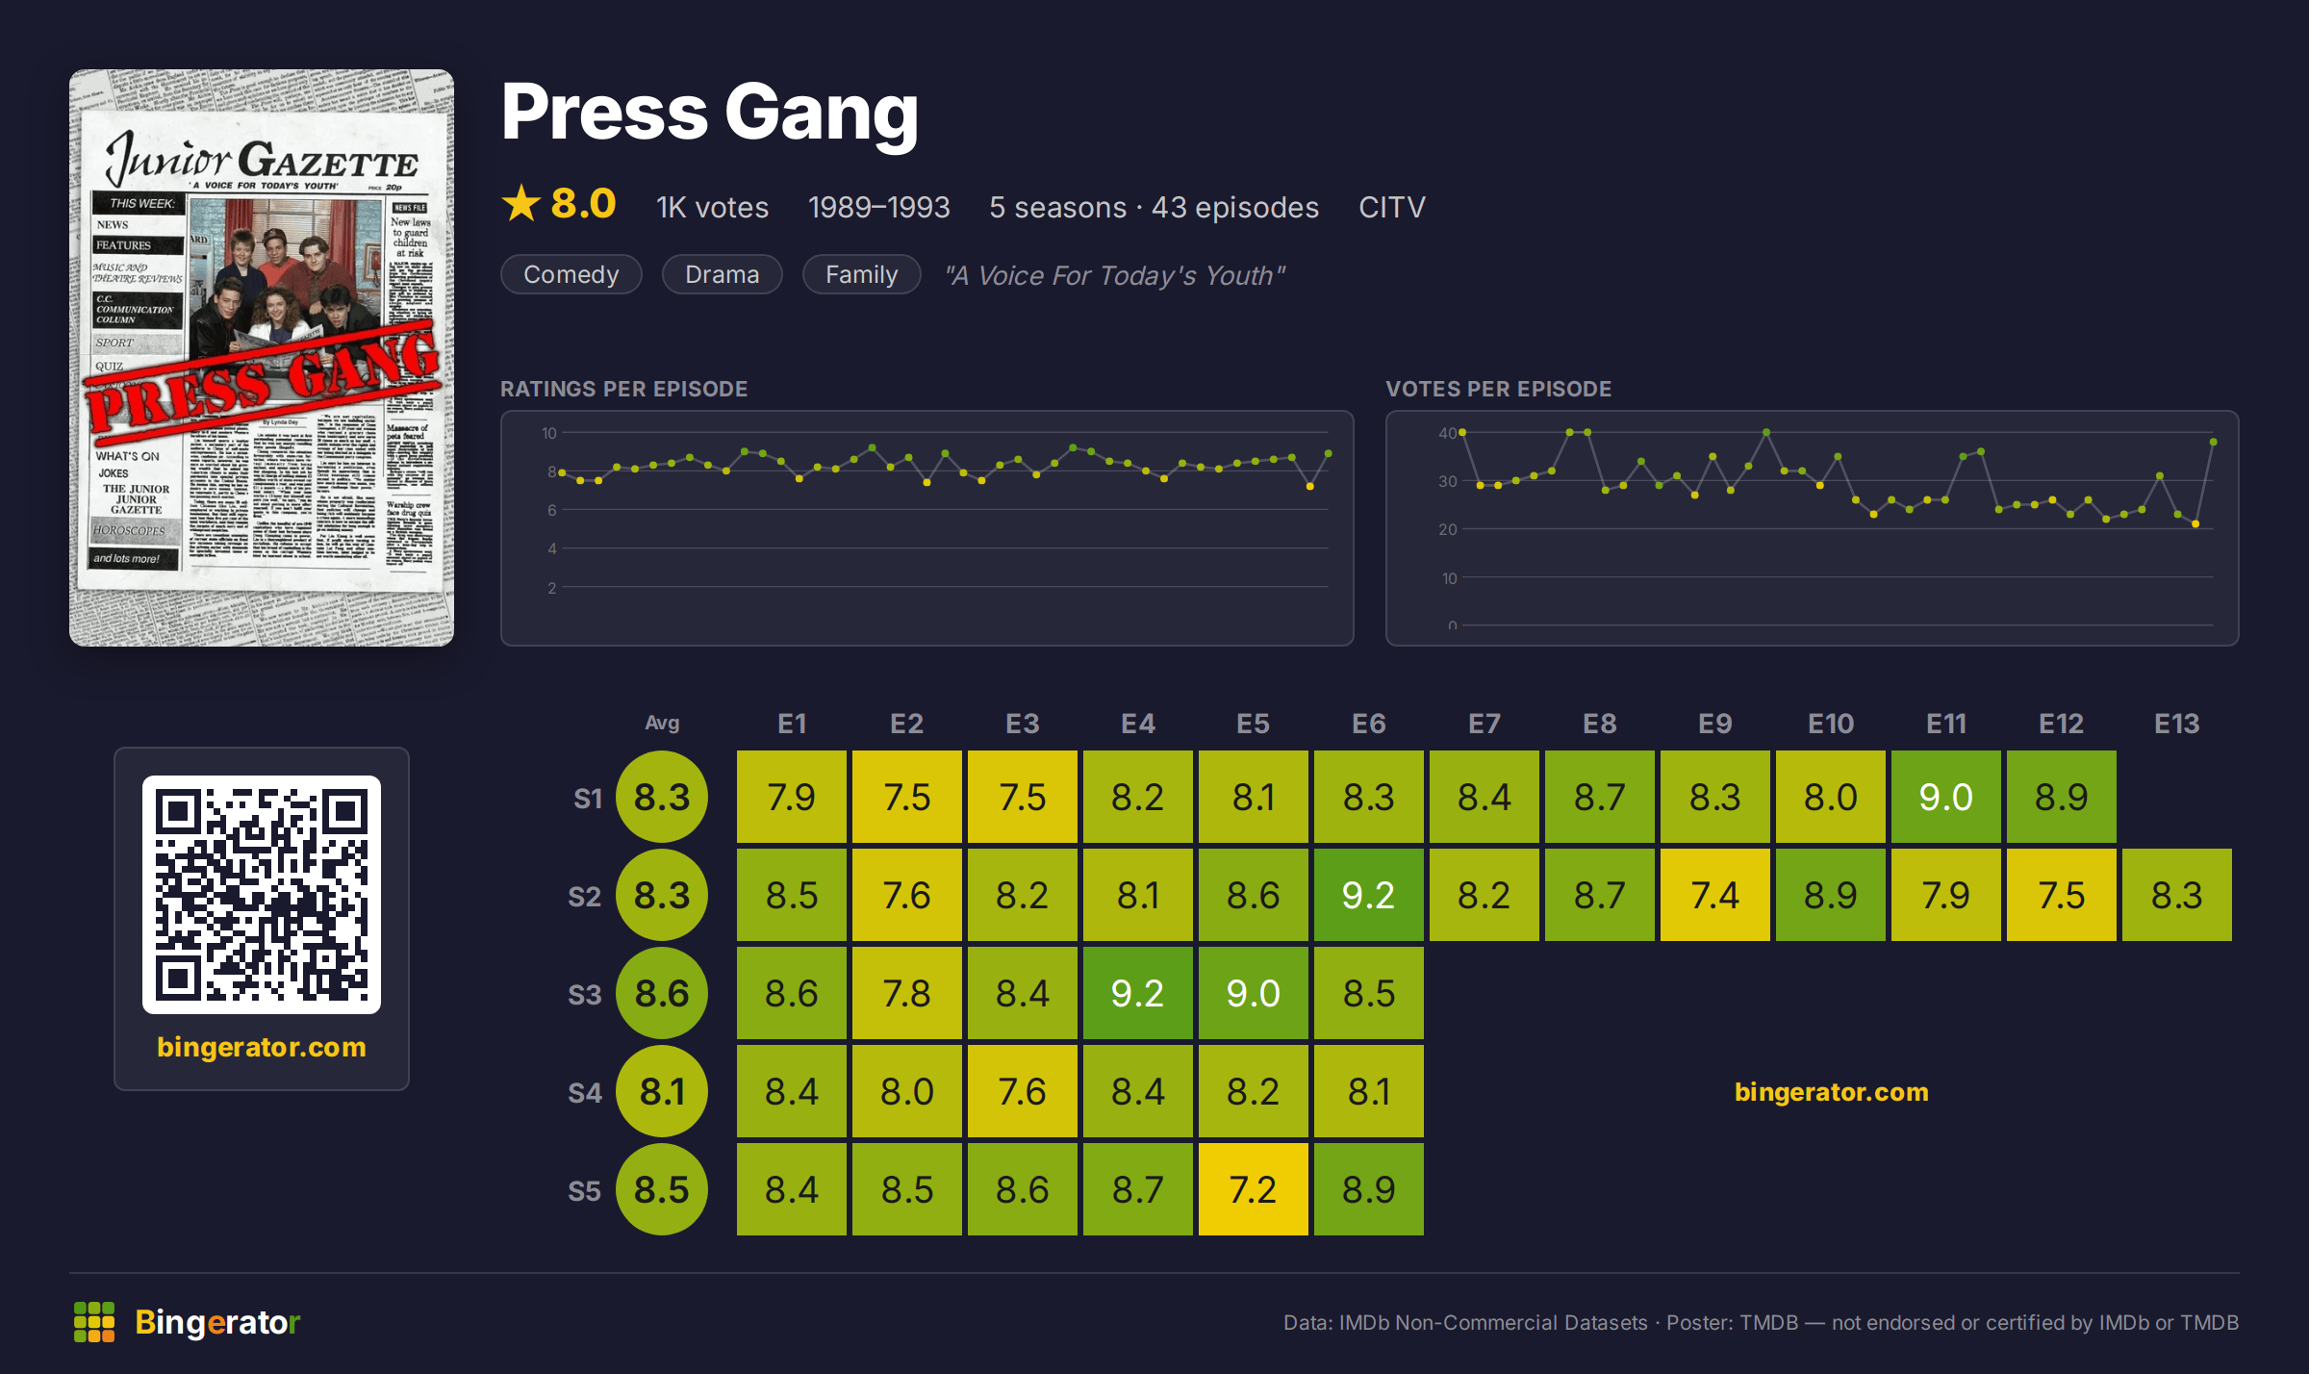Click the yellow star rating icon
This screenshot has width=2309, height=1374.
click(521, 204)
